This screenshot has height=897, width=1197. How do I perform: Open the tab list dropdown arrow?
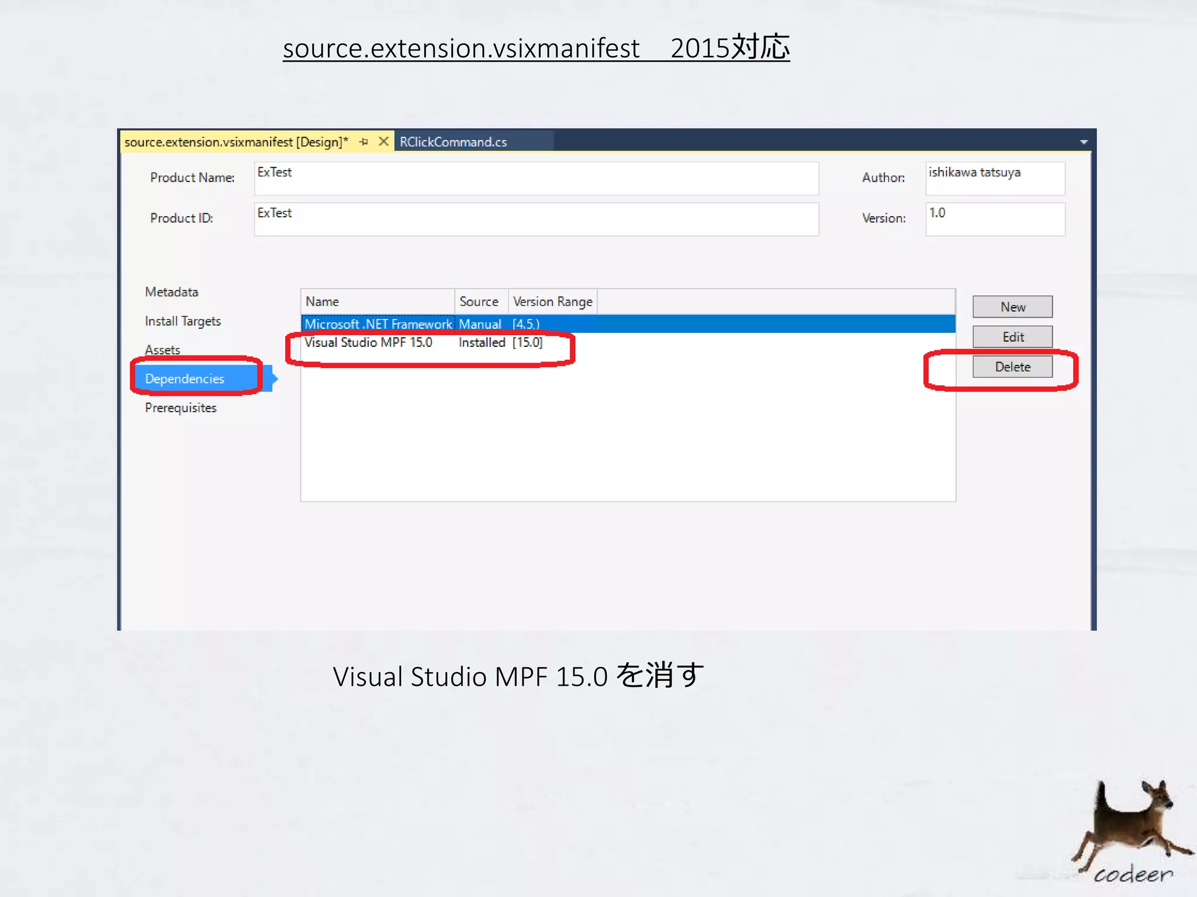(1084, 142)
